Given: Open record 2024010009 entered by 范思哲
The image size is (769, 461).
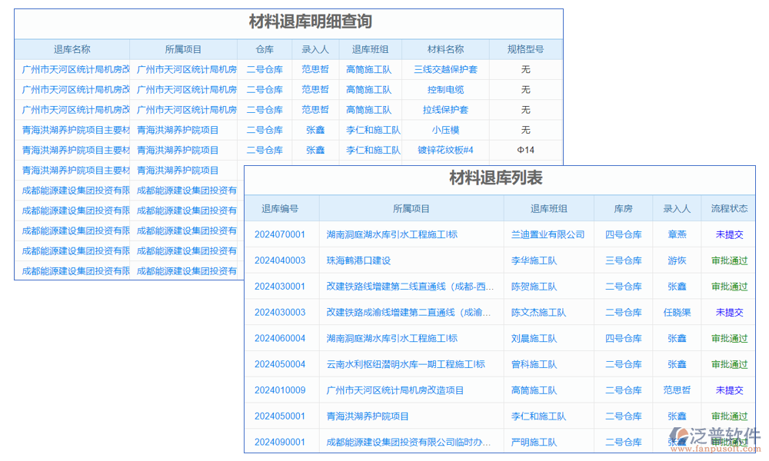Looking at the screenshot, I should tap(281, 390).
